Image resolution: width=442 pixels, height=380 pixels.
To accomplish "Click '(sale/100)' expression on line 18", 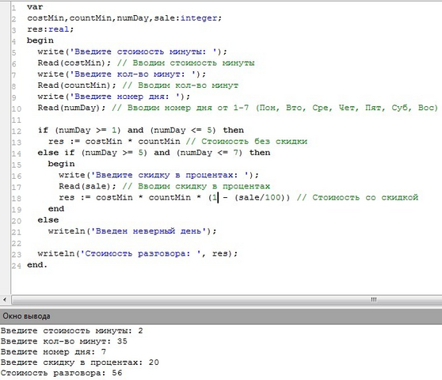I will (260, 197).
